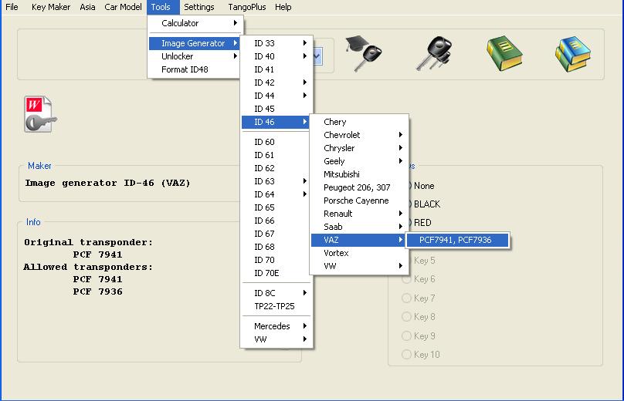This screenshot has height=401, width=624.
Task: Open the Asia menu
Action: (x=87, y=7)
